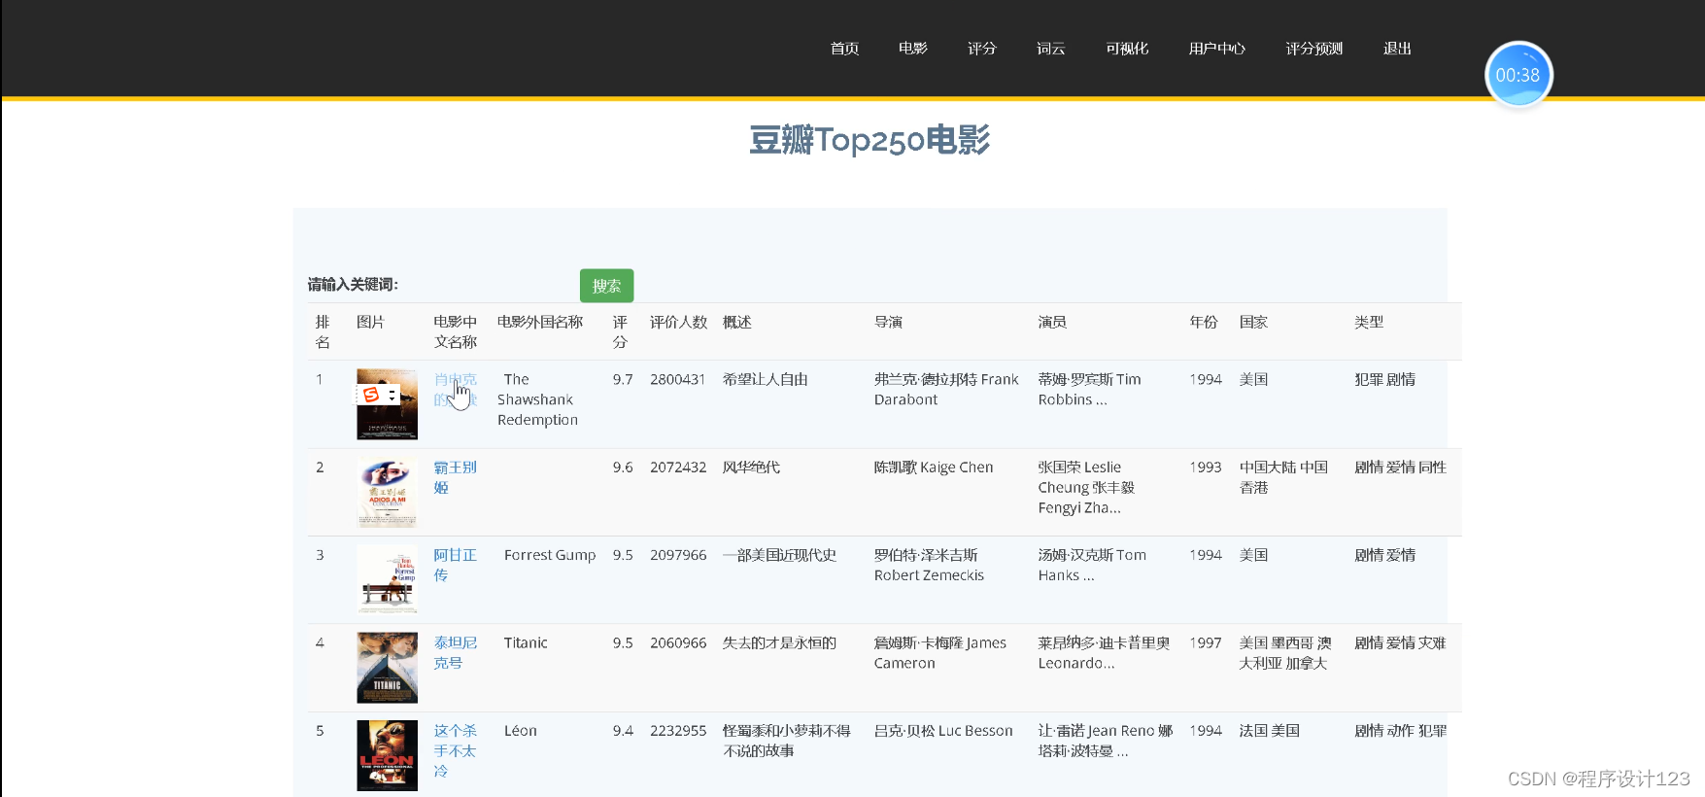This screenshot has width=1705, height=797.
Task: Select the vote count 2232955
Action: 678,730
